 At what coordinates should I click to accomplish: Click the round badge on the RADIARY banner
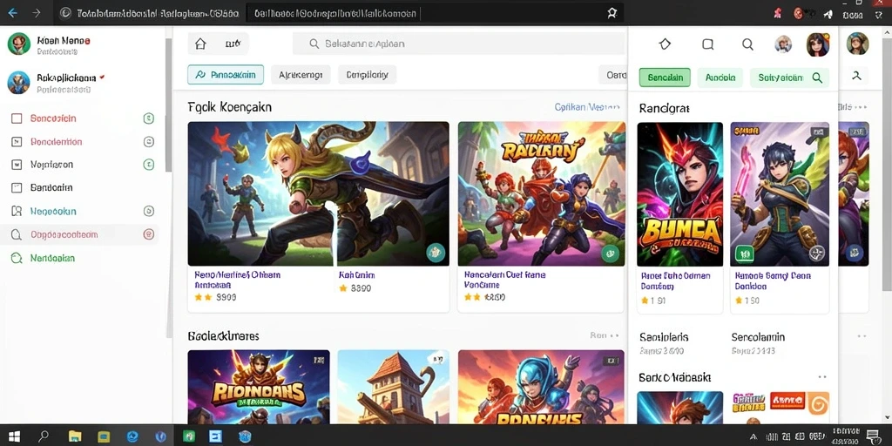611,252
